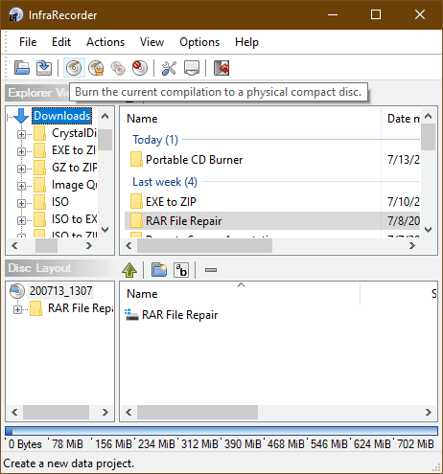Click disc tree horizontal scroll right arrow
Image resolution: width=443 pixels, height=474 pixels.
click(105, 412)
